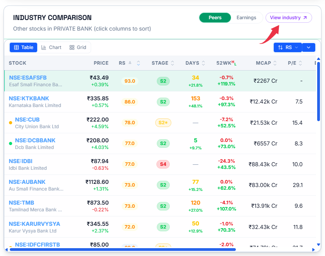Click the scroll left arrow
The image size is (325, 256).
[x=6, y=250]
